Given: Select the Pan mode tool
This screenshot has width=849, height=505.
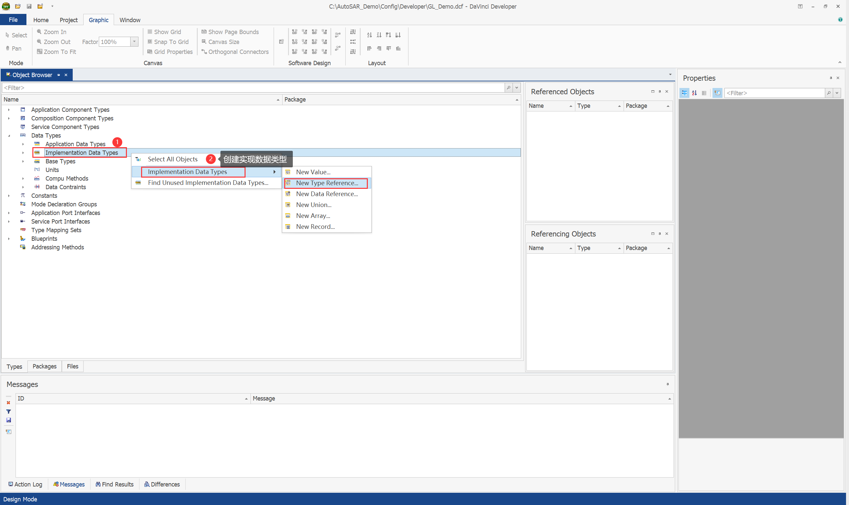Looking at the screenshot, I should click(x=14, y=48).
